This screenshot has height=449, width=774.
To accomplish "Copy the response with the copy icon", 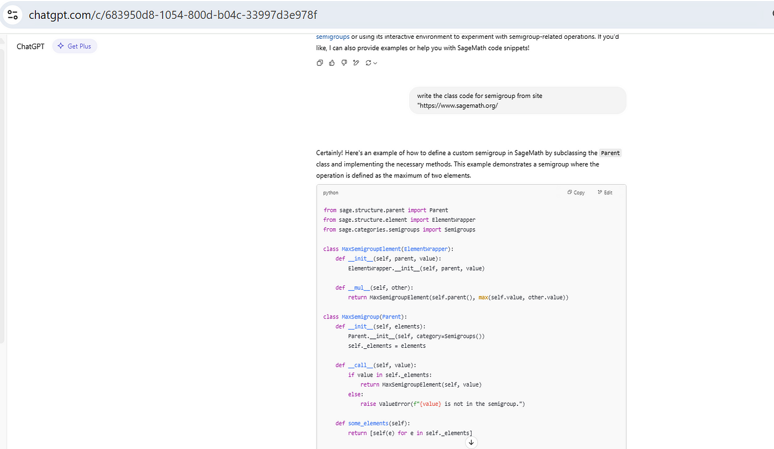I will 320,63.
